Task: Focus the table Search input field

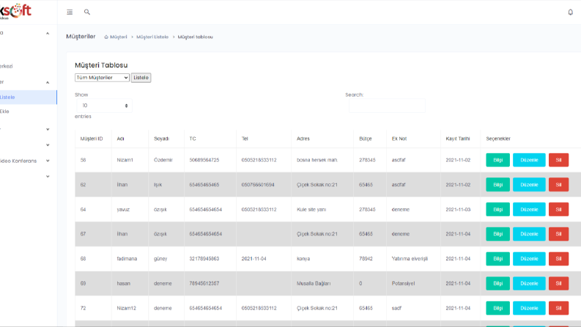Action: coord(387,106)
